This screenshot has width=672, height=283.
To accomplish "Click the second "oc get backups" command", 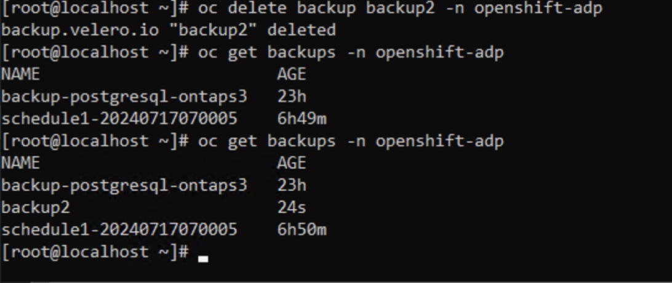I will coord(351,141).
